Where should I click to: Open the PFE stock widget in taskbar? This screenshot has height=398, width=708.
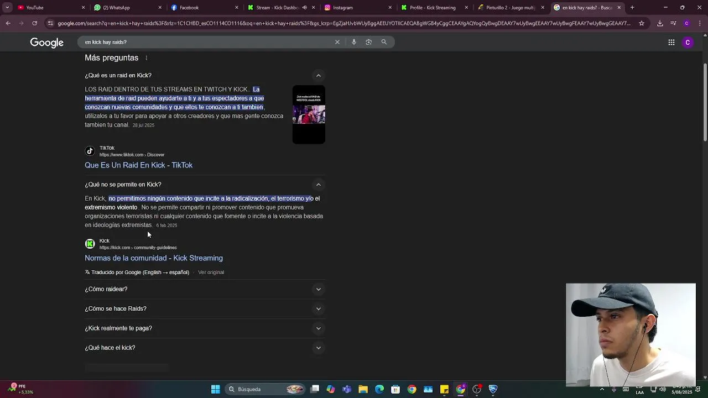[21, 389]
